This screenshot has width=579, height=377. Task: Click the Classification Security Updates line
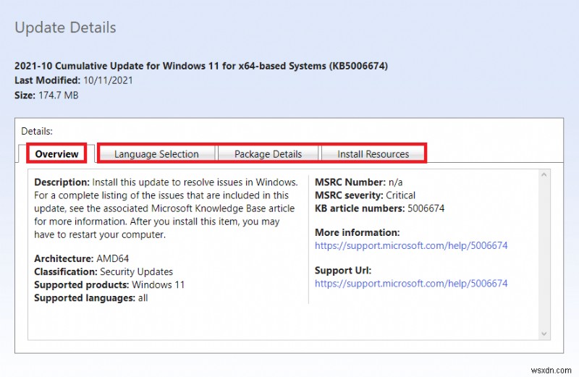(103, 272)
